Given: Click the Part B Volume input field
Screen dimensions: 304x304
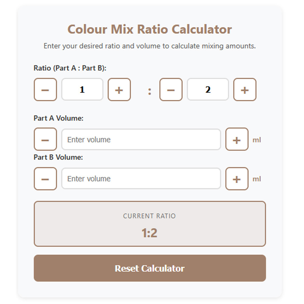Looking at the screenshot, I should [141, 178].
